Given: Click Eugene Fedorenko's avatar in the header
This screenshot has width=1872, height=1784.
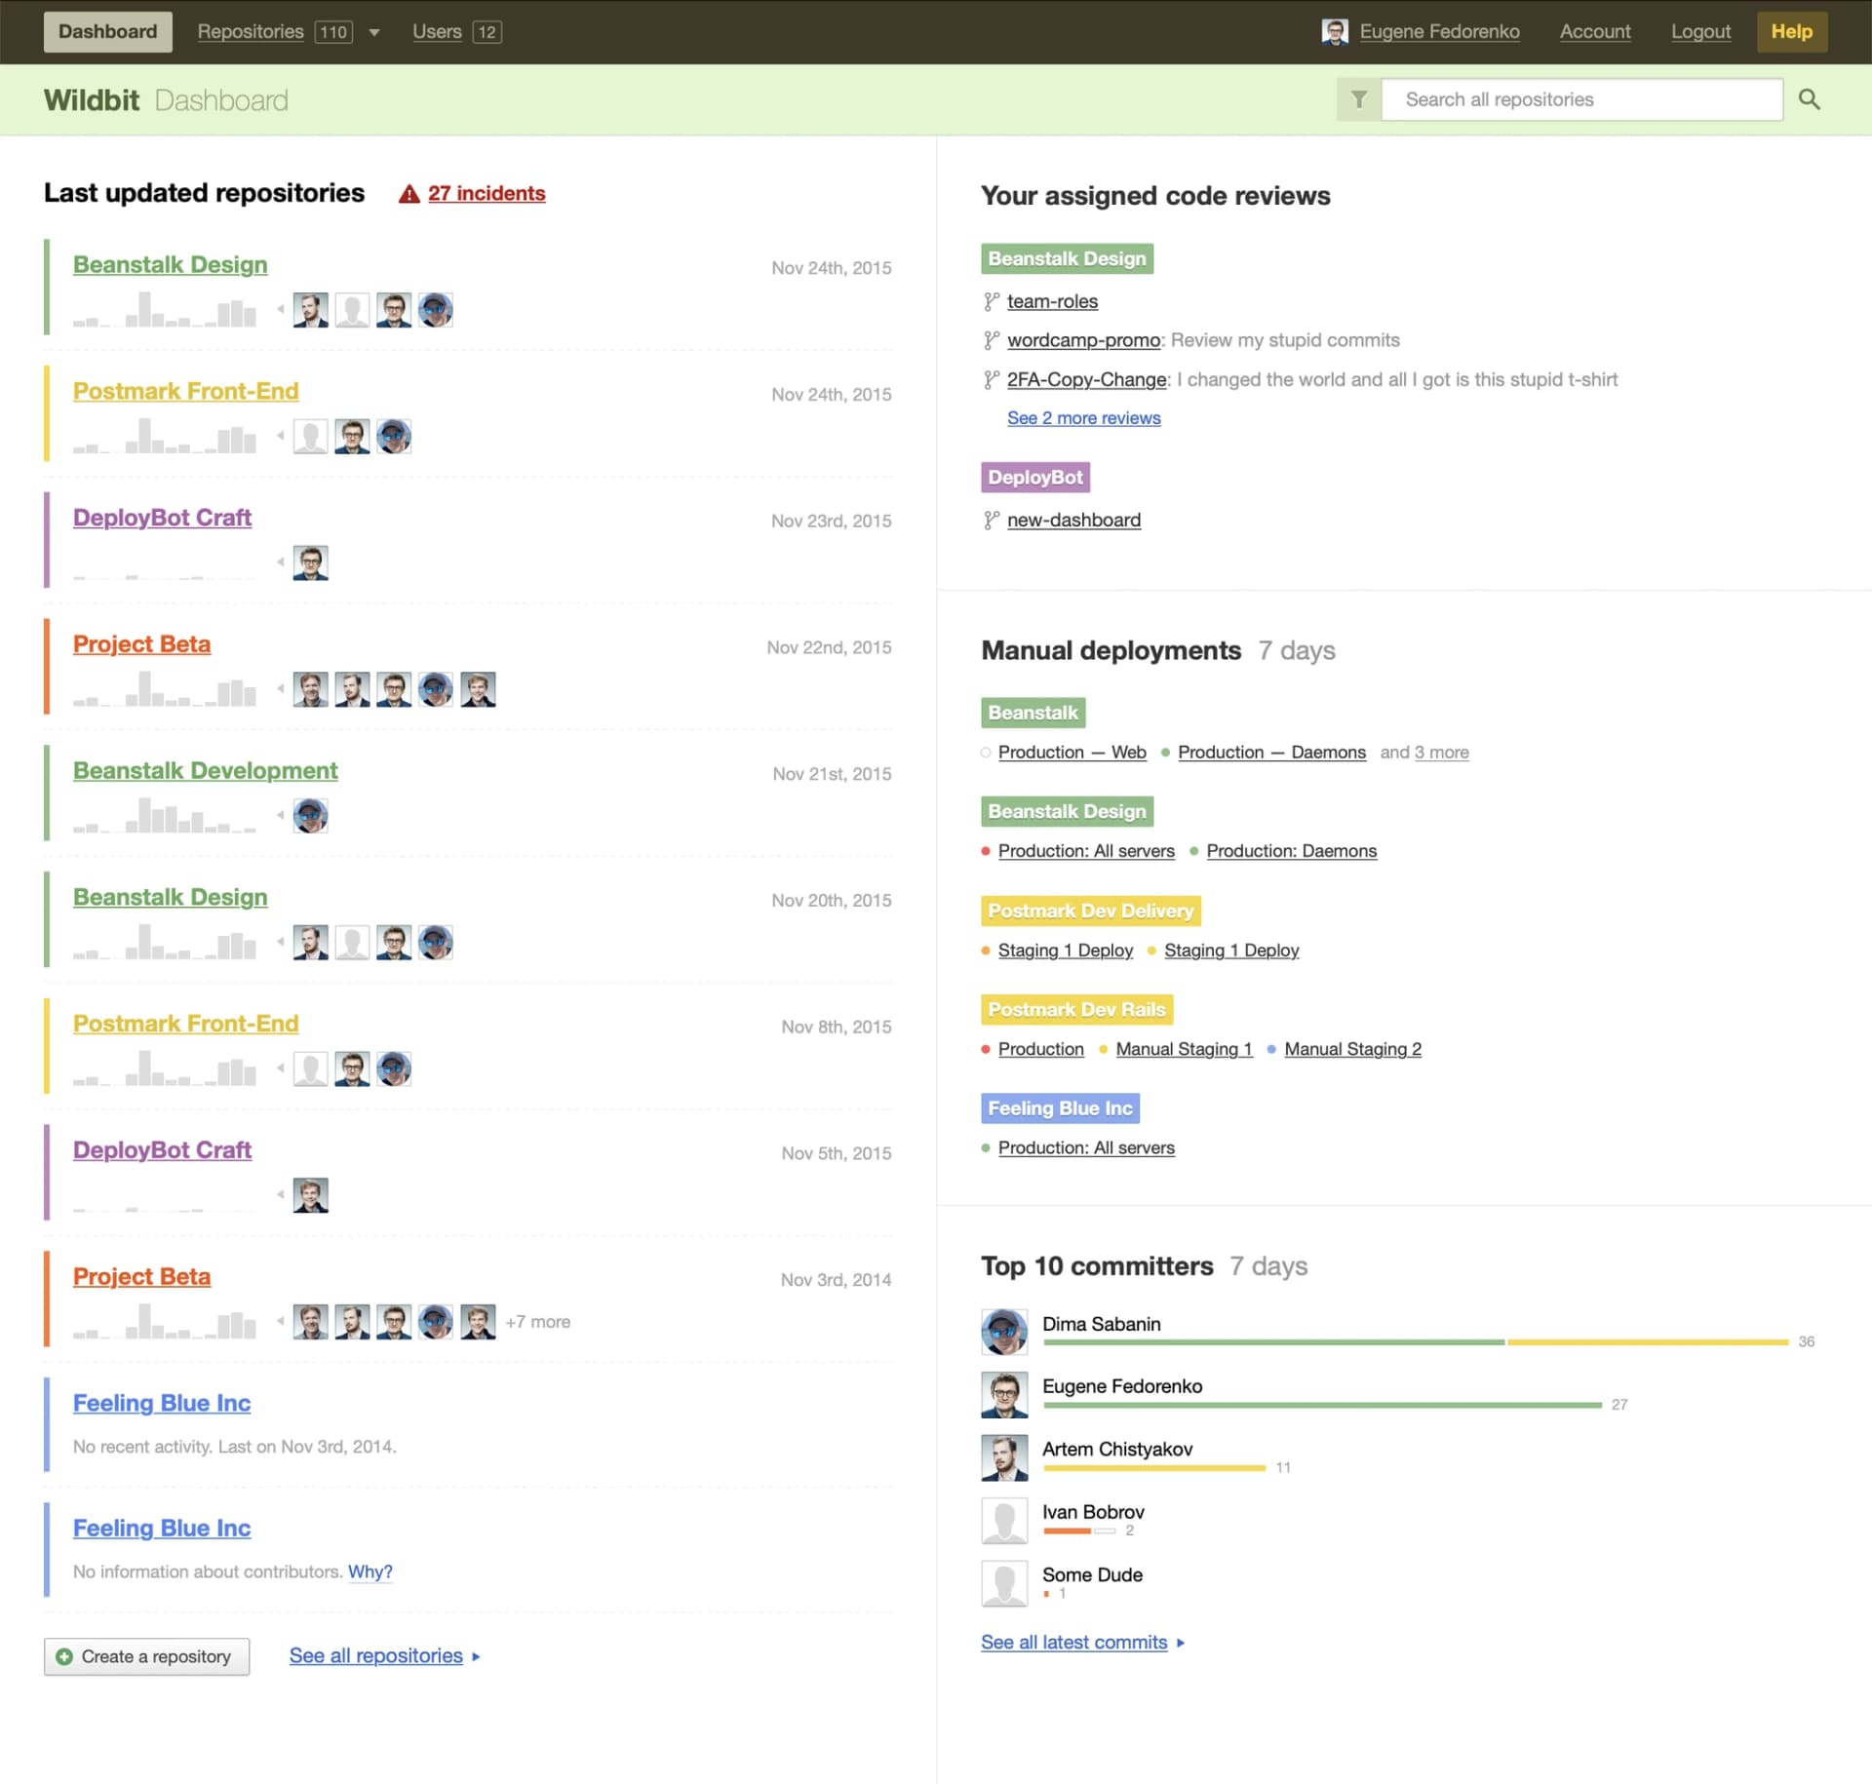Looking at the screenshot, I should point(1335,31).
